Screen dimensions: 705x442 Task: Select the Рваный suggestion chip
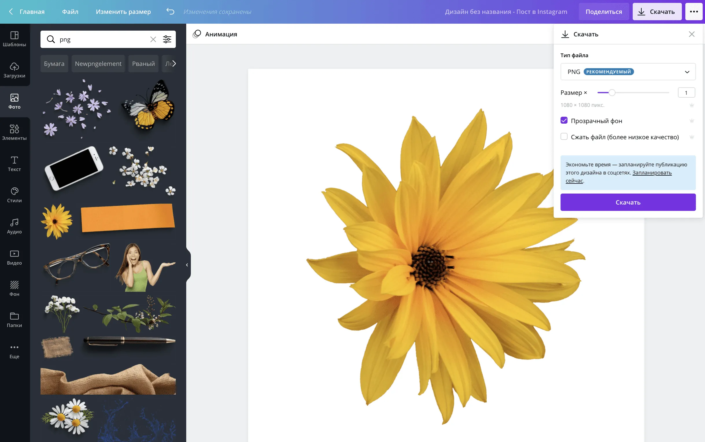[x=143, y=64]
